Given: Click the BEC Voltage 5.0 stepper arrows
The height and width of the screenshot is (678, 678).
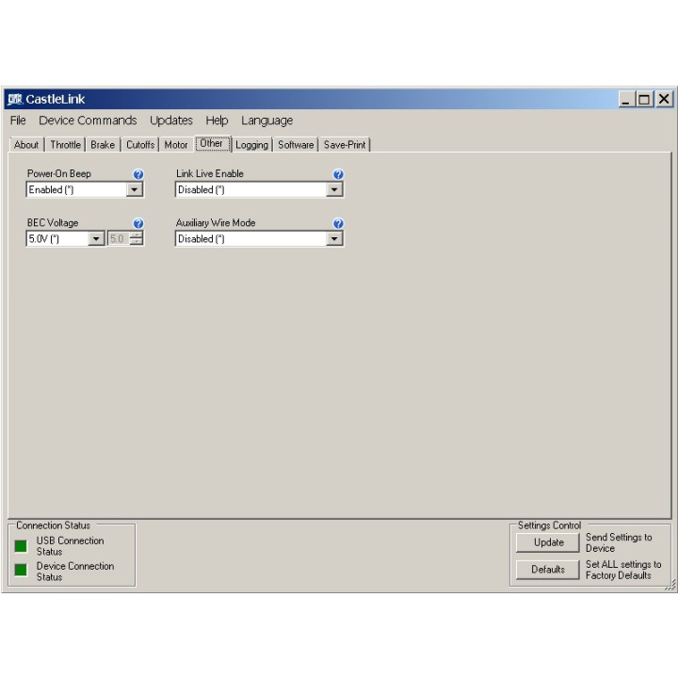Looking at the screenshot, I should (137, 238).
